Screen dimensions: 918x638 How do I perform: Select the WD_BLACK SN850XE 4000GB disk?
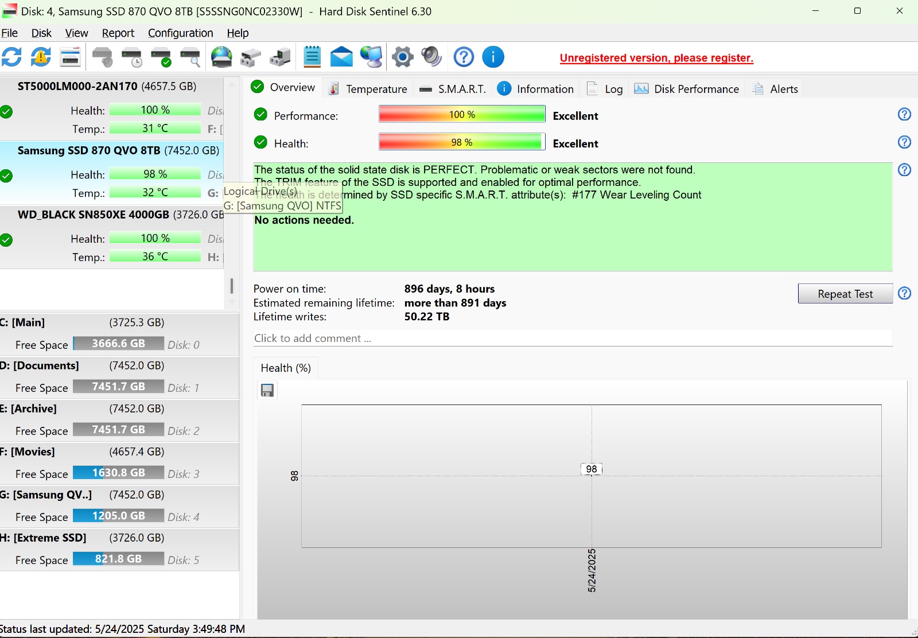coord(112,237)
